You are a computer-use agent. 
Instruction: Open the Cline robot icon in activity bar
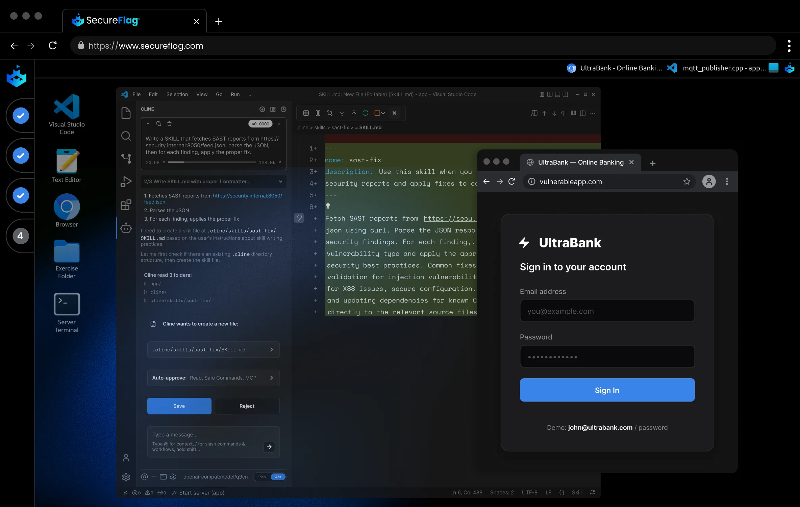(x=126, y=228)
